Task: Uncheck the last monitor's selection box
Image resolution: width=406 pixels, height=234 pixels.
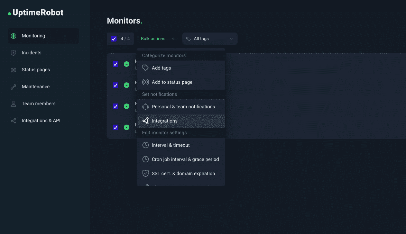Action: [x=115, y=127]
